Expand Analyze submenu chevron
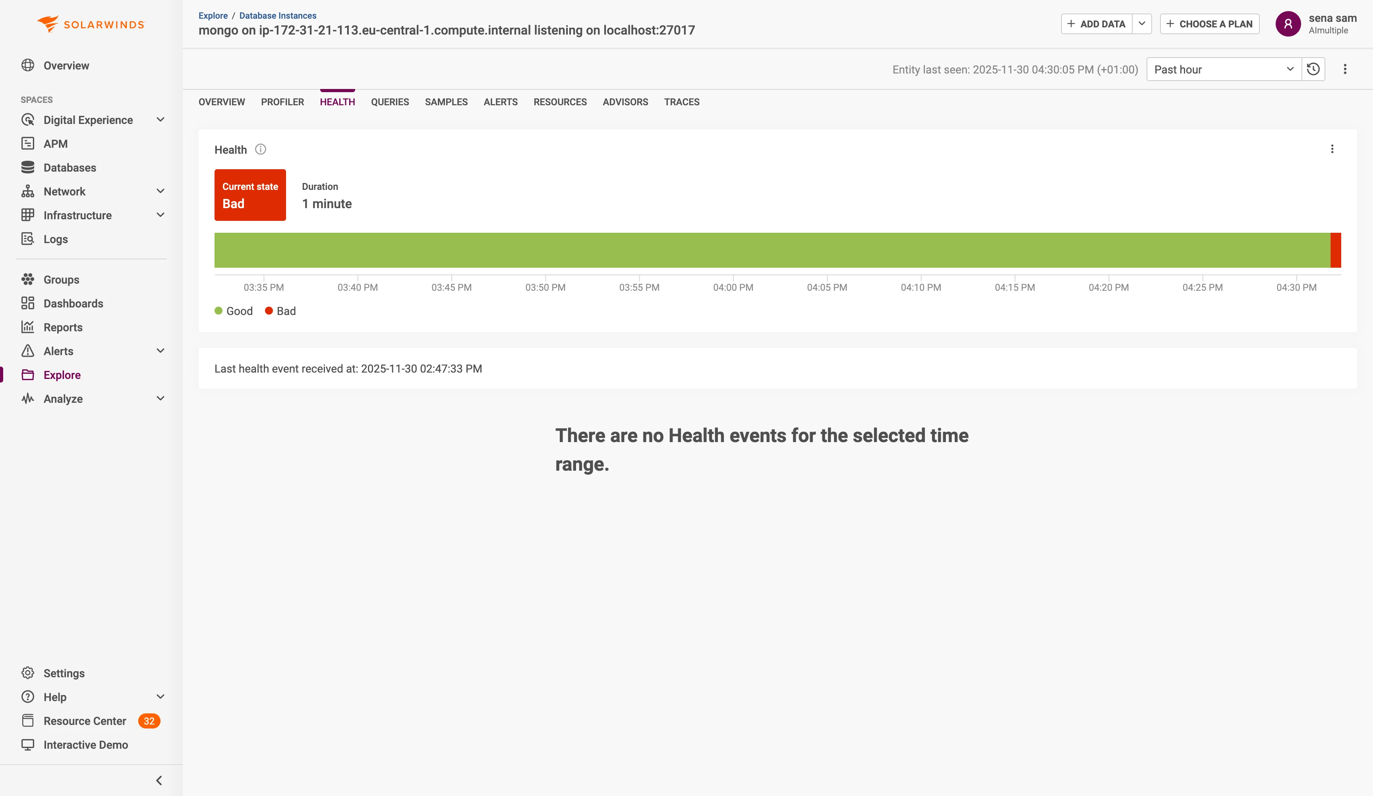The width and height of the screenshot is (1373, 796). (160, 398)
